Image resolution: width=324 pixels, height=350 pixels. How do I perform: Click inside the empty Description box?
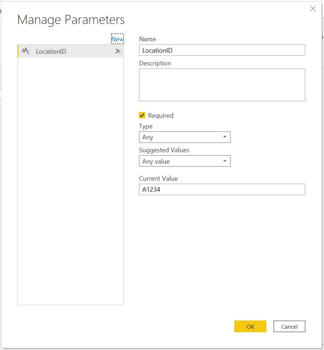pos(222,85)
